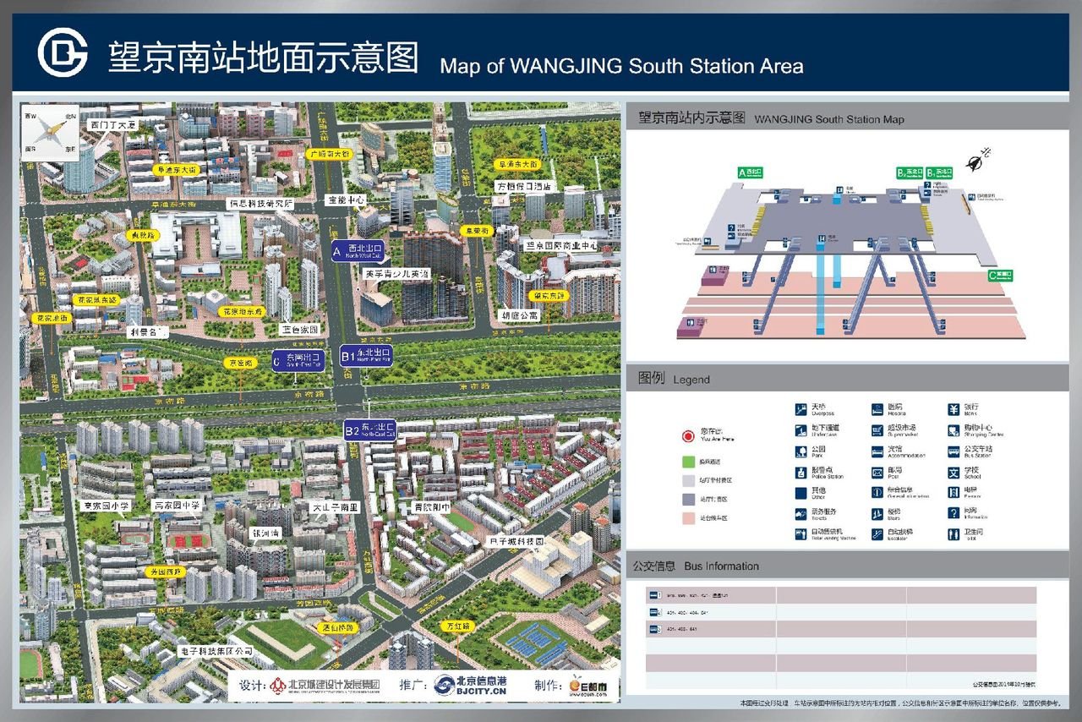Click the 高家园中学 school label

tap(177, 505)
